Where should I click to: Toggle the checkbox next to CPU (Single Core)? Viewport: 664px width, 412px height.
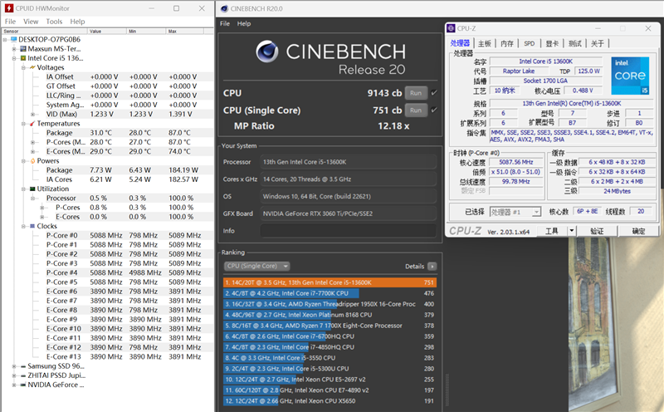click(x=434, y=110)
